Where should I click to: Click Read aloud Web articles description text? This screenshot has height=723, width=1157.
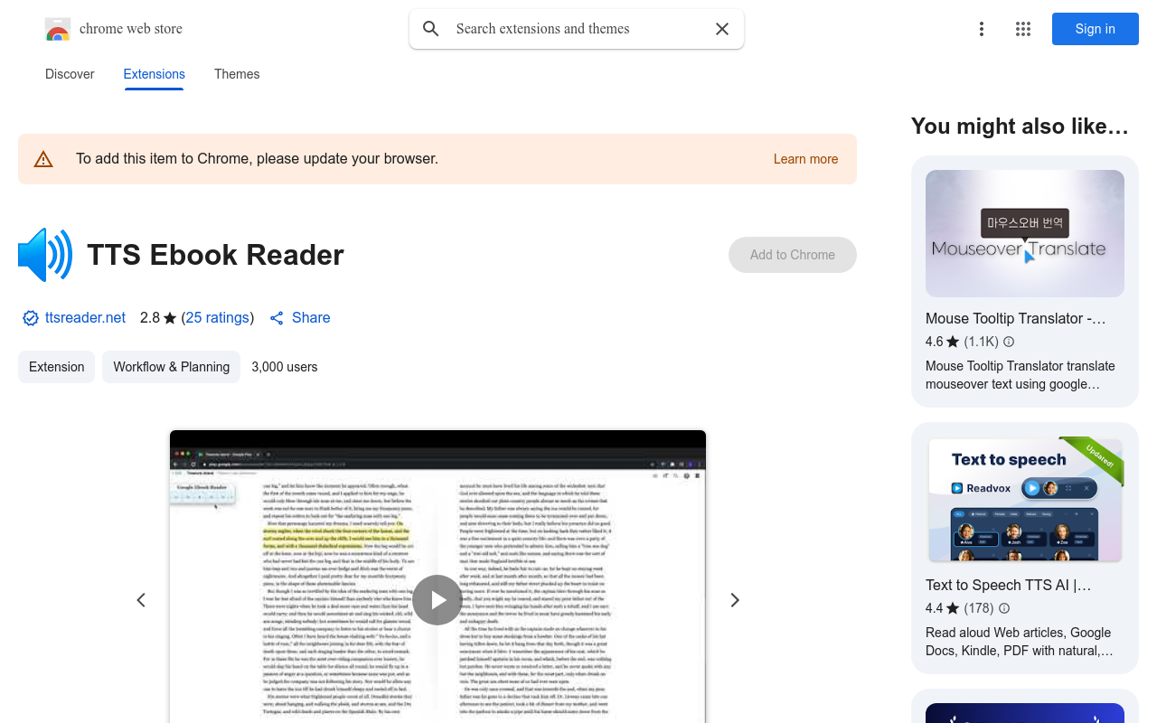coord(1020,642)
